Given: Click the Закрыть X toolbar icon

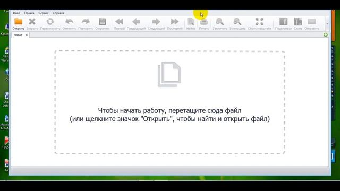Looking at the screenshot, I should 32,22.
